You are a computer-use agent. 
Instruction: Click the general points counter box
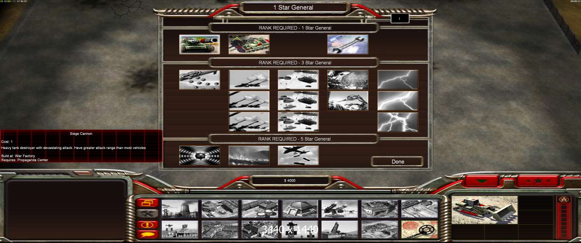pyautogui.click(x=400, y=19)
